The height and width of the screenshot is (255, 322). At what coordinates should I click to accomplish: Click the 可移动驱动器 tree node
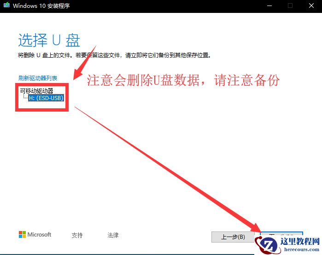tap(36, 91)
